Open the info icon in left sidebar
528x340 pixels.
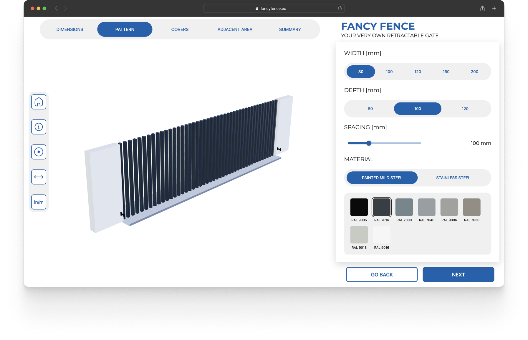pos(39,127)
